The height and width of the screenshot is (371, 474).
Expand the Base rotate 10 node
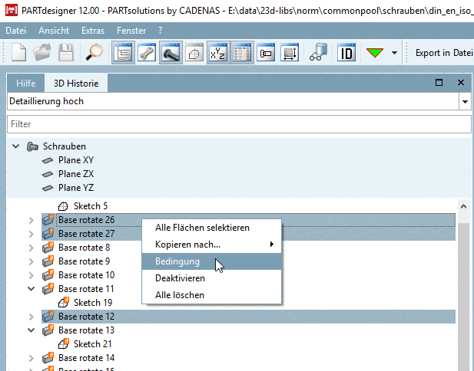[x=31, y=275]
